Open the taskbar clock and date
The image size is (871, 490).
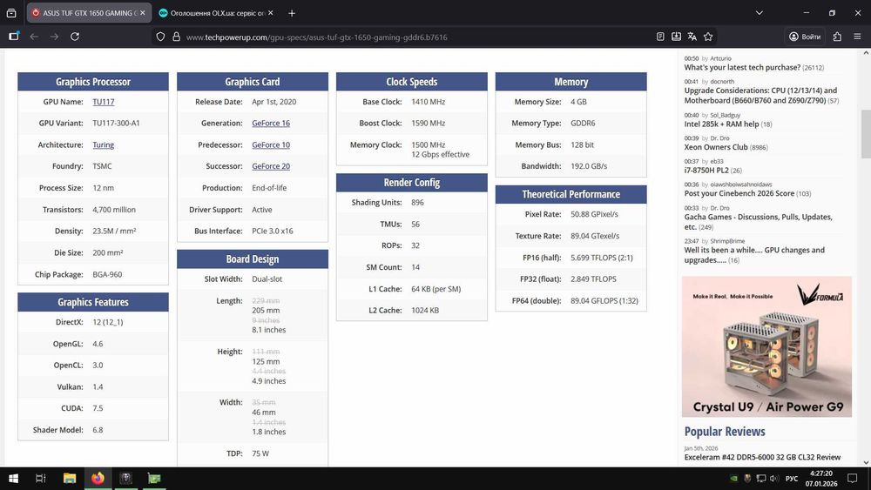[821, 479]
